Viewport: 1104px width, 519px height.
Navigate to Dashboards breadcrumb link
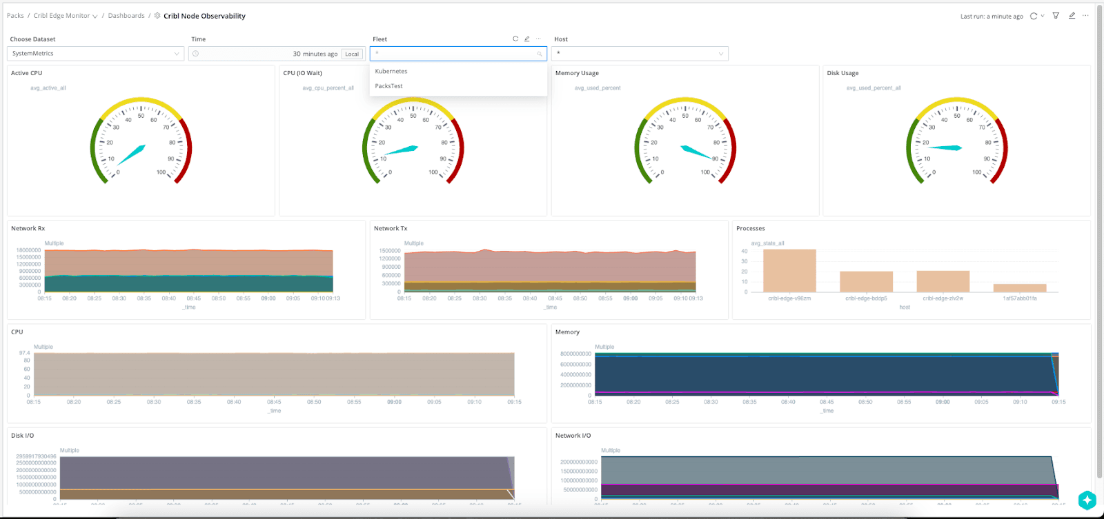point(126,16)
